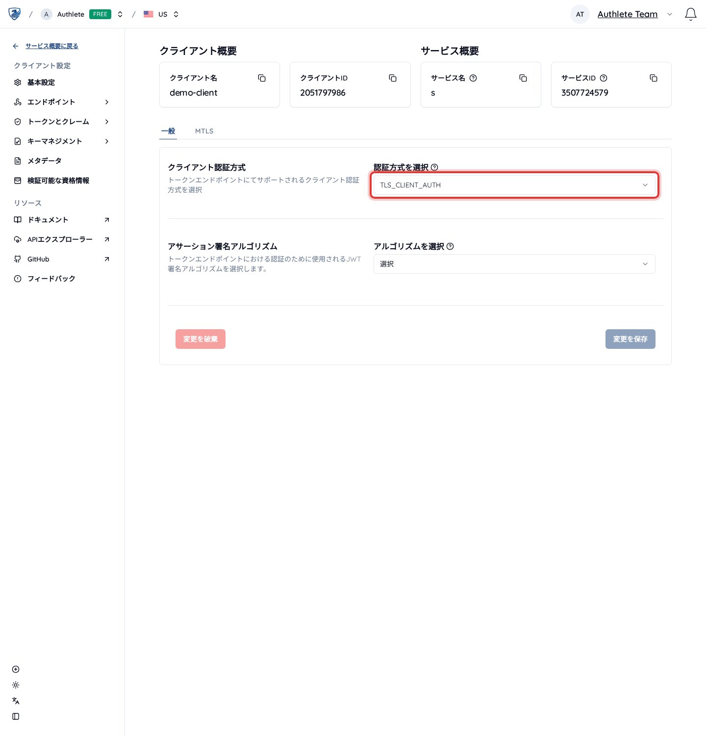This screenshot has width=706, height=736.
Task: Open the TLS_CLIENT_AUTH authentication method dropdown
Action: pyautogui.click(x=514, y=185)
